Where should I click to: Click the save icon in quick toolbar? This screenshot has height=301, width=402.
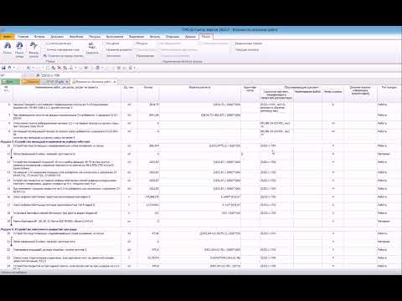click(3, 68)
